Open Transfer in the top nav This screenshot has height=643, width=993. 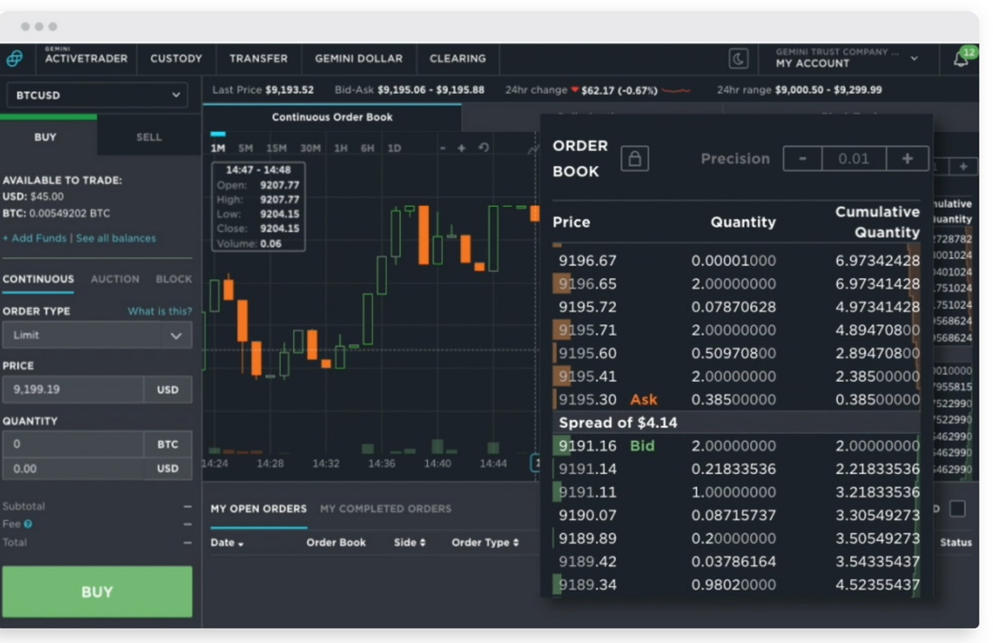[x=258, y=59]
